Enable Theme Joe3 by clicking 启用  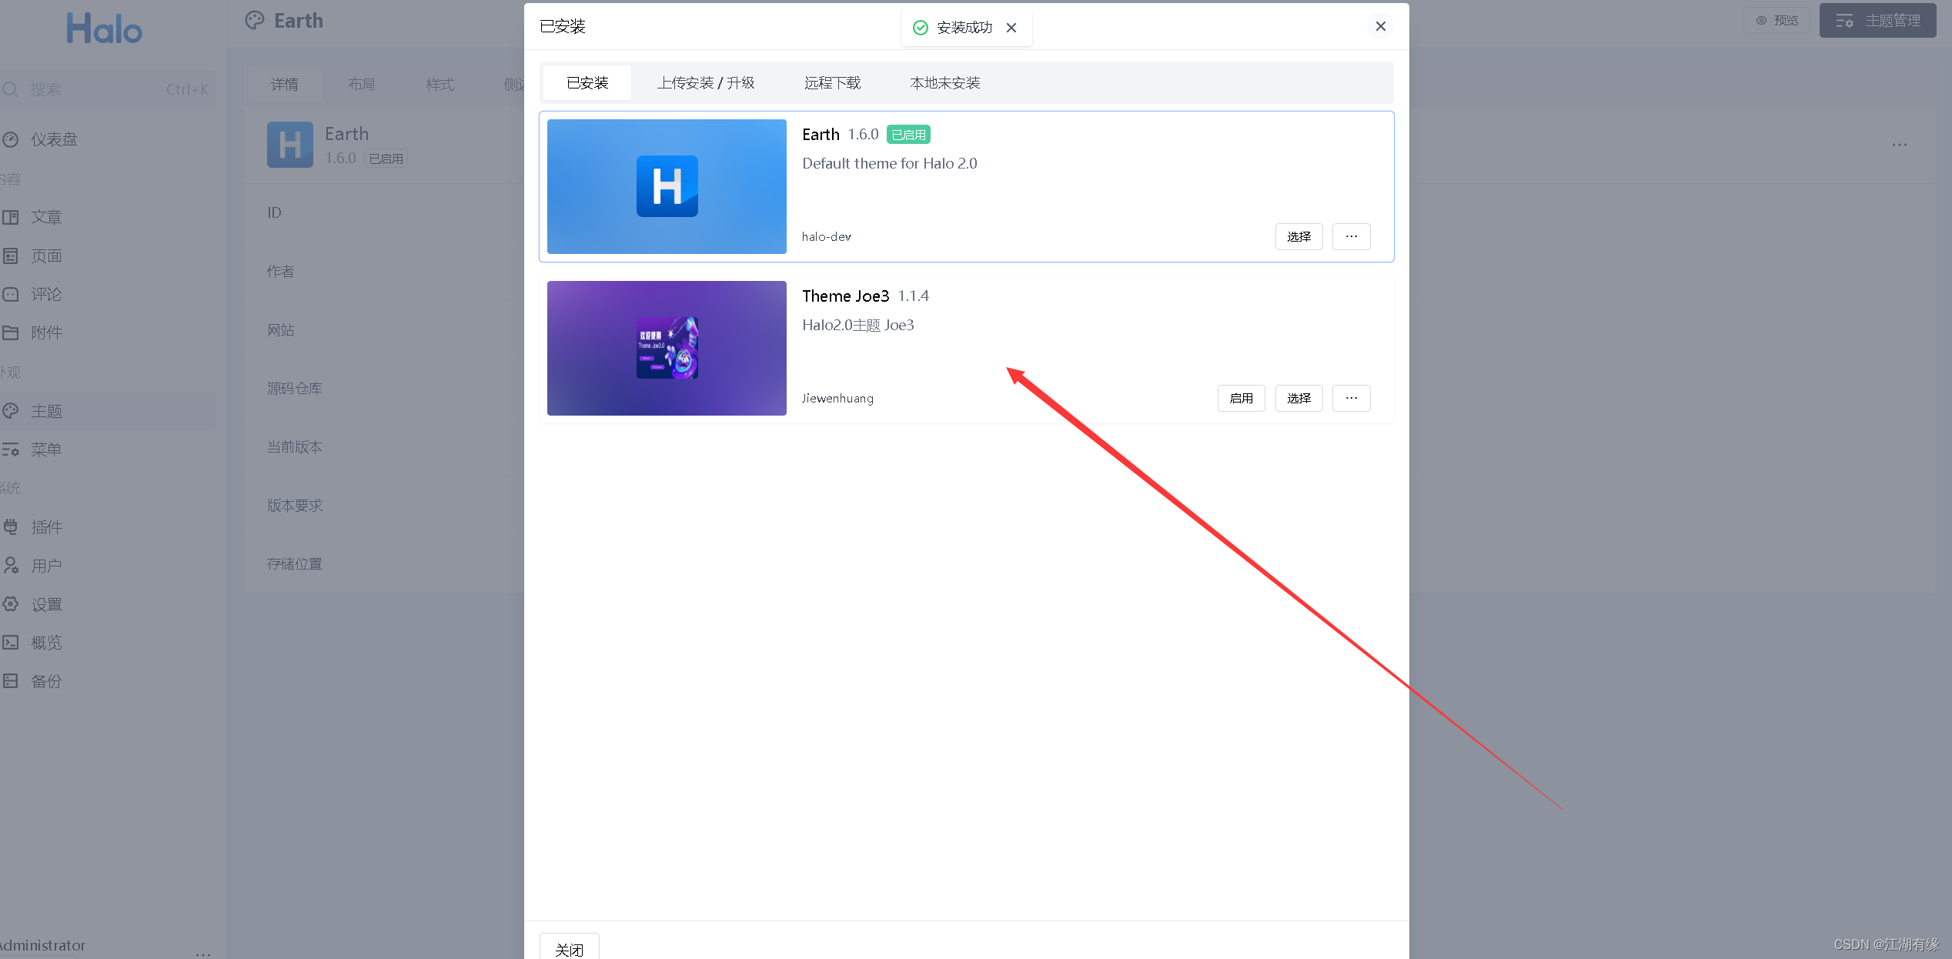pyautogui.click(x=1242, y=397)
